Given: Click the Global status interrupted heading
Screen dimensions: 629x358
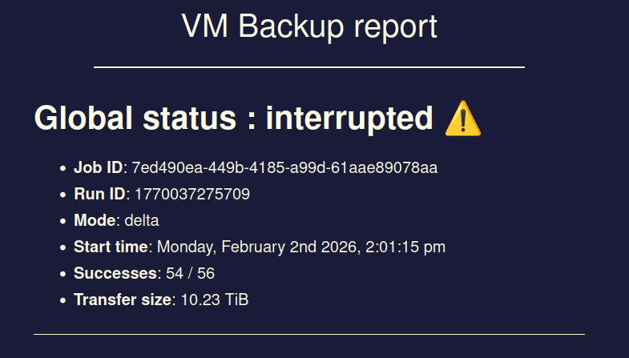Looking at the screenshot, I should click(x=233, y=119).
